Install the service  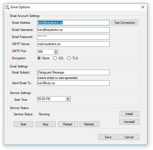click(x=129, y=114)
